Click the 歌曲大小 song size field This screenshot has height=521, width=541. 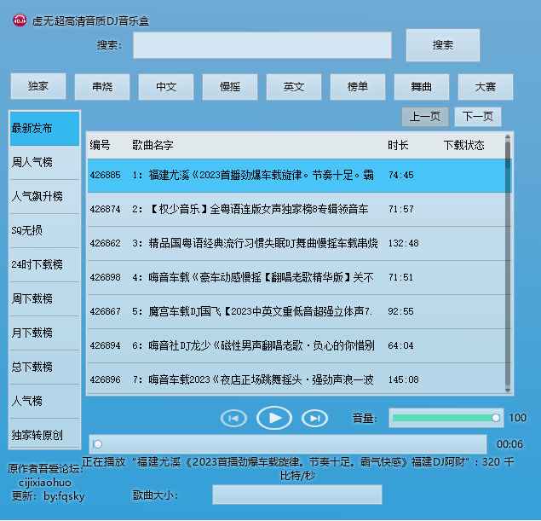pyautogui.click(x=296, y=495)
